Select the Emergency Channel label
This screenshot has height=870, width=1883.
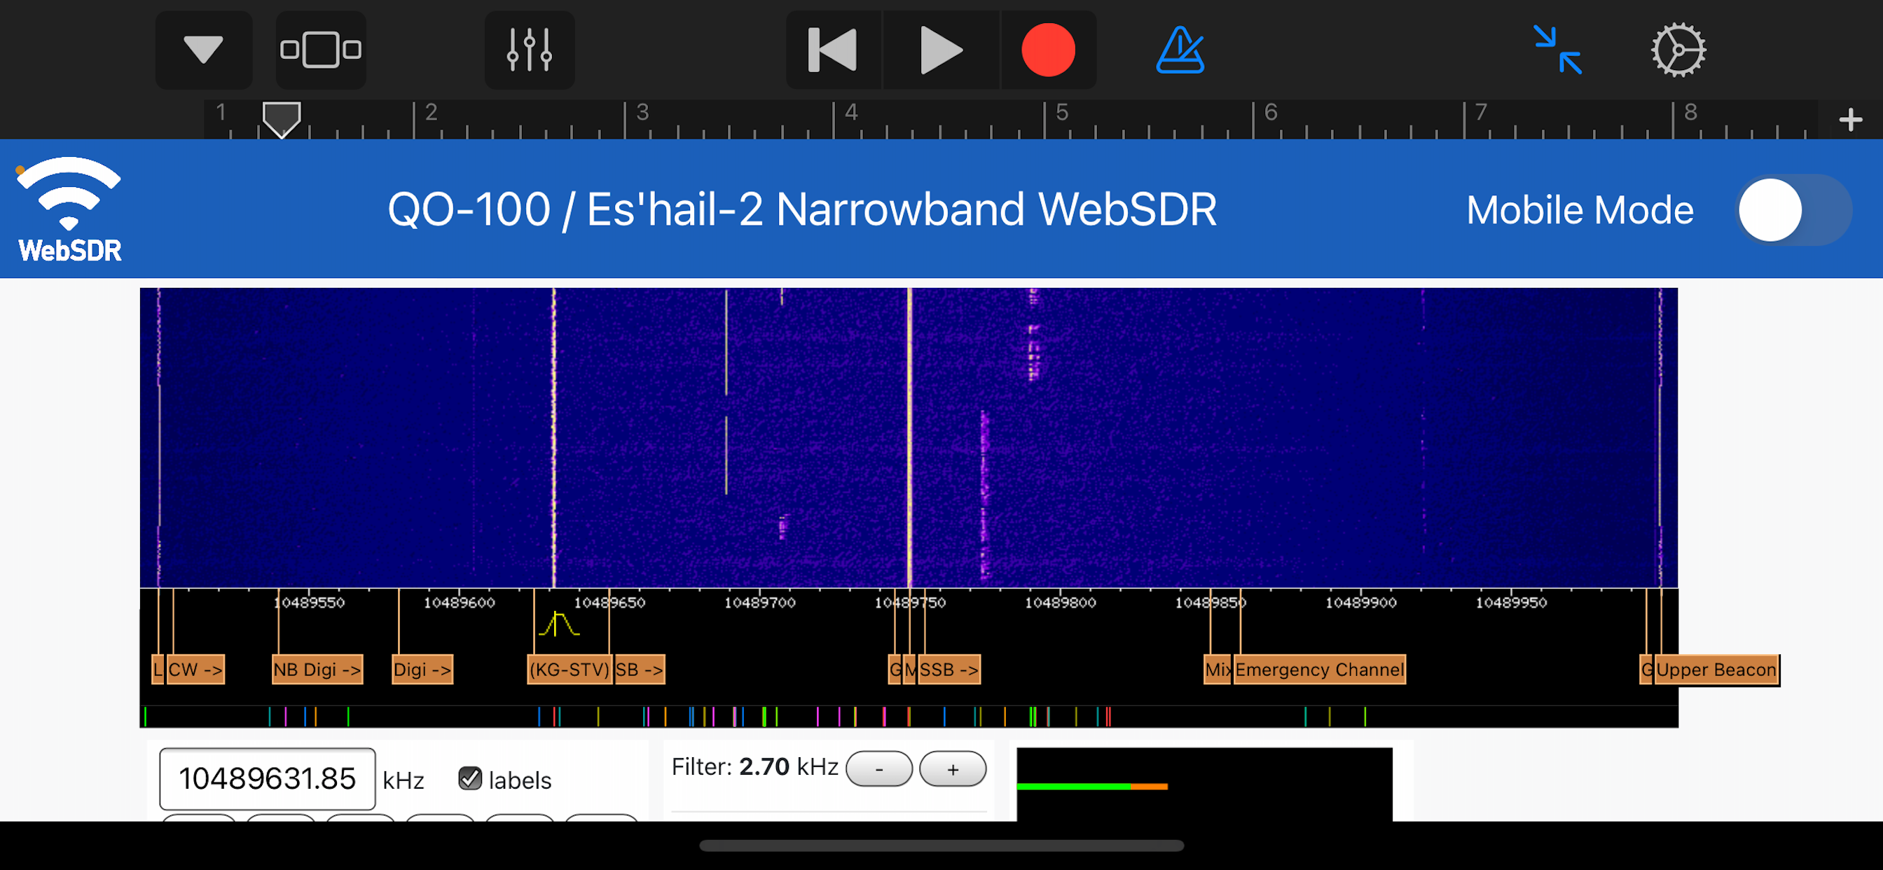pos(1319,670)
